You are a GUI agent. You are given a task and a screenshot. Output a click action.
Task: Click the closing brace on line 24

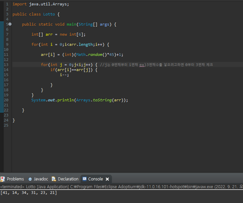(x=13, y=120)
